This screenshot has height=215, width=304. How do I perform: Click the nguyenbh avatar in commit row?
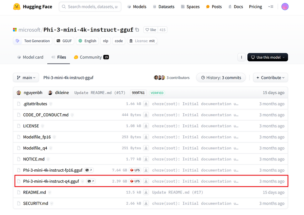[x=19, y=93]
